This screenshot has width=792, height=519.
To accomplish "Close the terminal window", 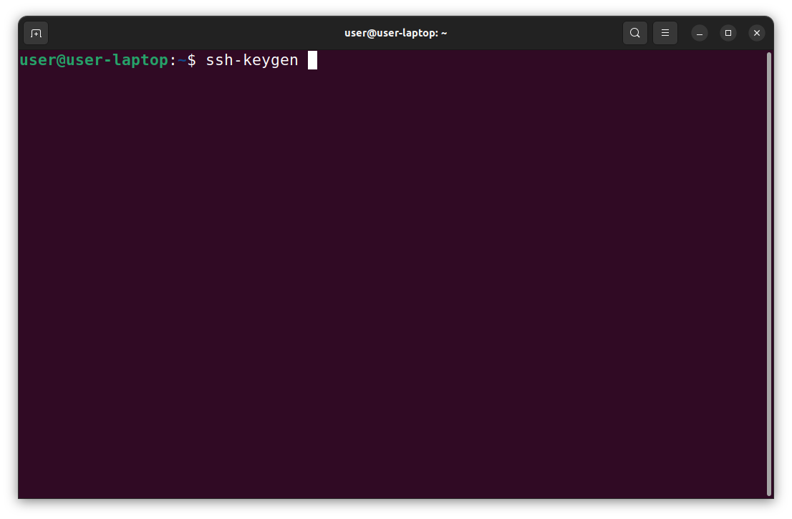I will tap(757, 33).
